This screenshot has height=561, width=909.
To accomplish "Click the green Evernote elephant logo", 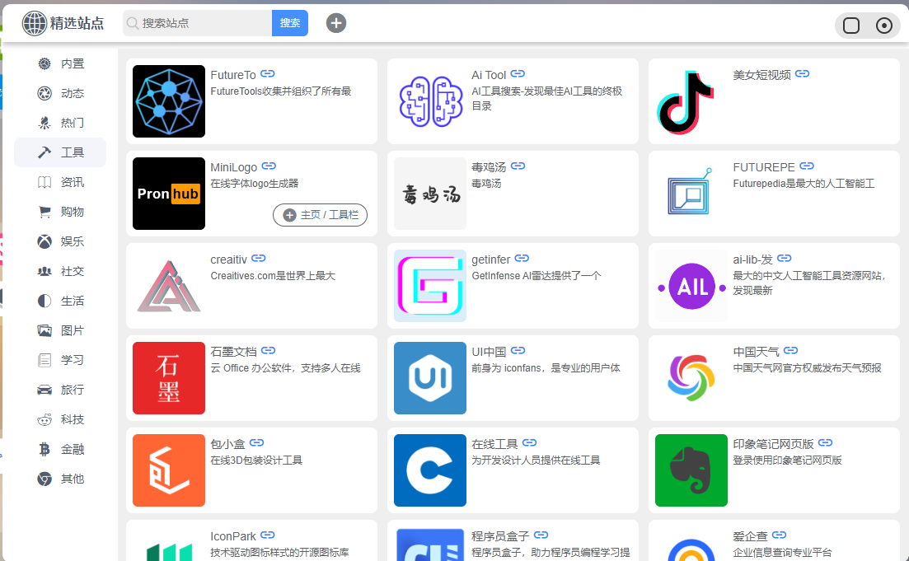I will [x=691, y=470].
